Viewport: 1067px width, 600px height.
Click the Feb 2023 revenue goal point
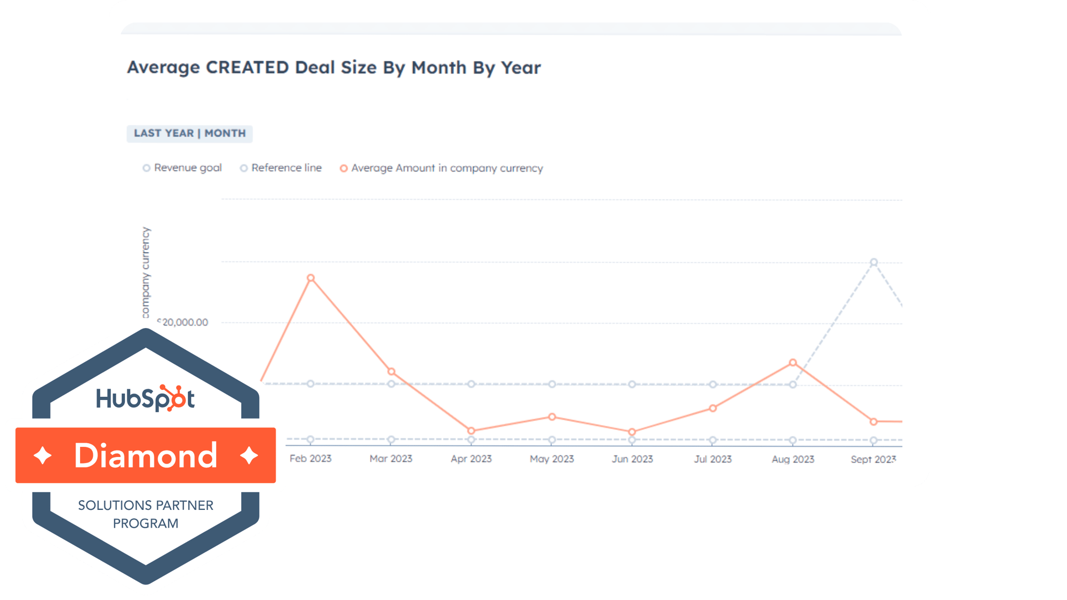[310, 383]
